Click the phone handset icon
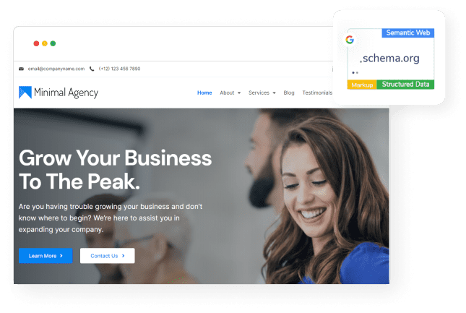Image resolution: width=466 pixels, height=313 pixels. click(x=92, y=69)
